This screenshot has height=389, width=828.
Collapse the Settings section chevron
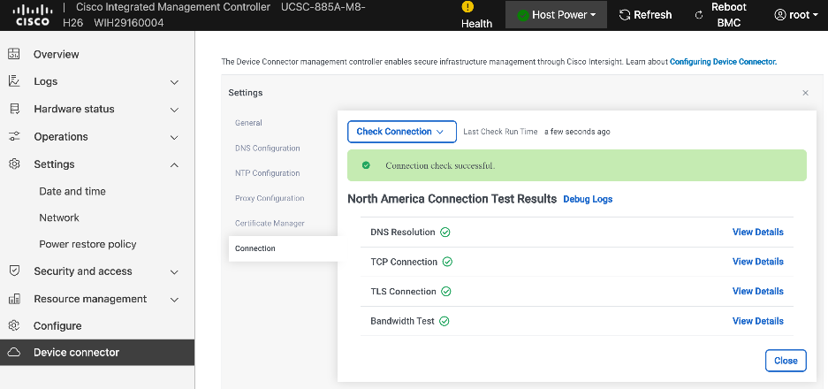(x=175, y=164)
